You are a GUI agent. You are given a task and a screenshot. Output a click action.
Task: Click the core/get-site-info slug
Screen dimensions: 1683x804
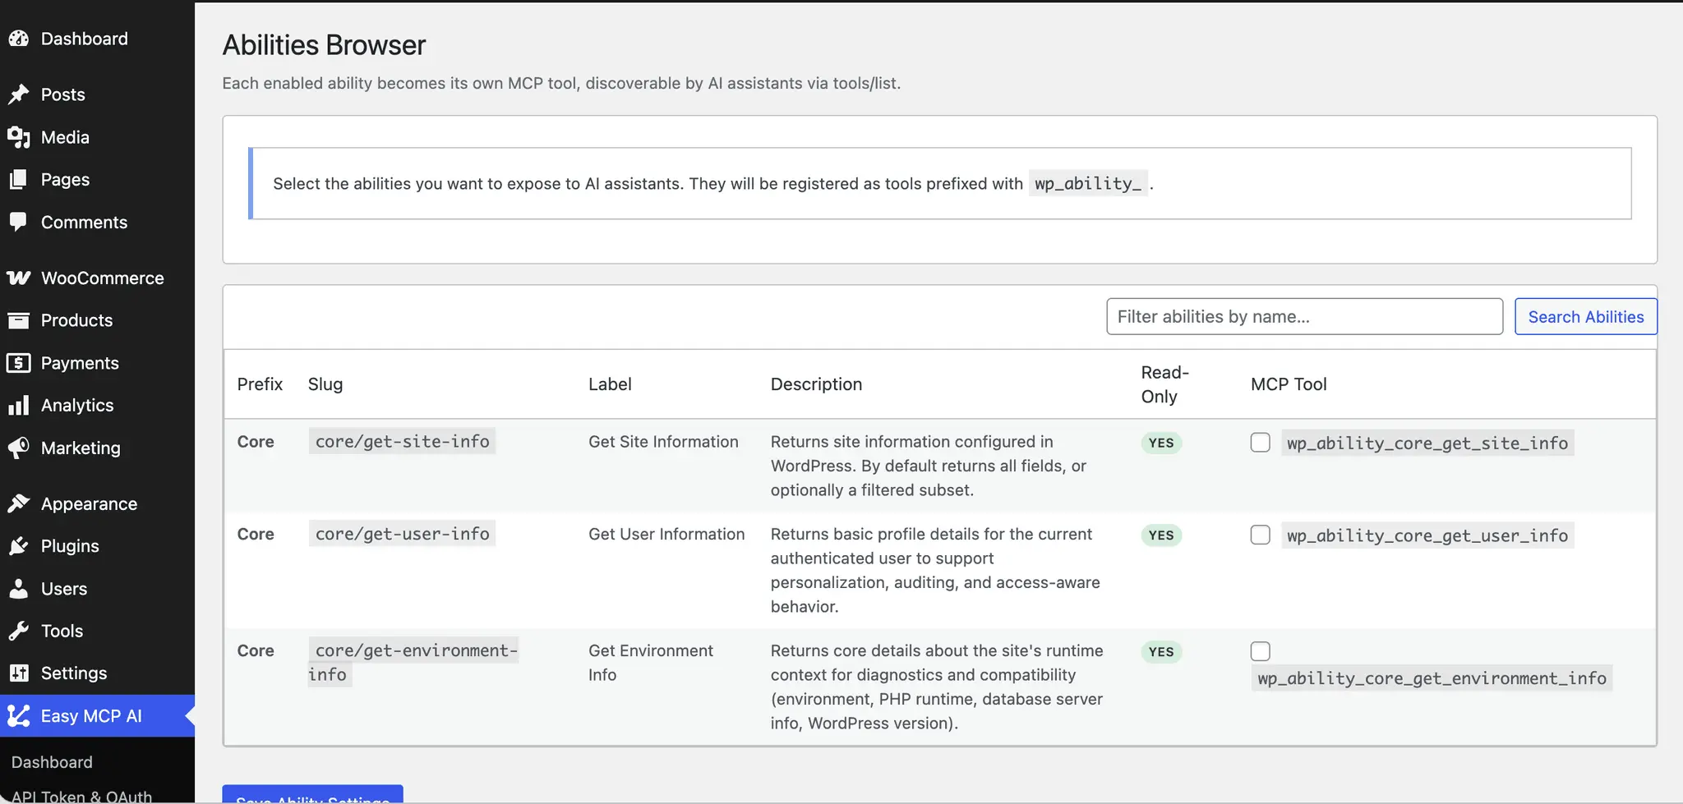pyautogui.click(x=403, y=442)
